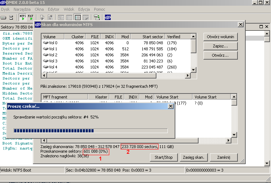Click the Zasięg skan. button
This screenshot has width=271, height=183.
pos(193,157)
